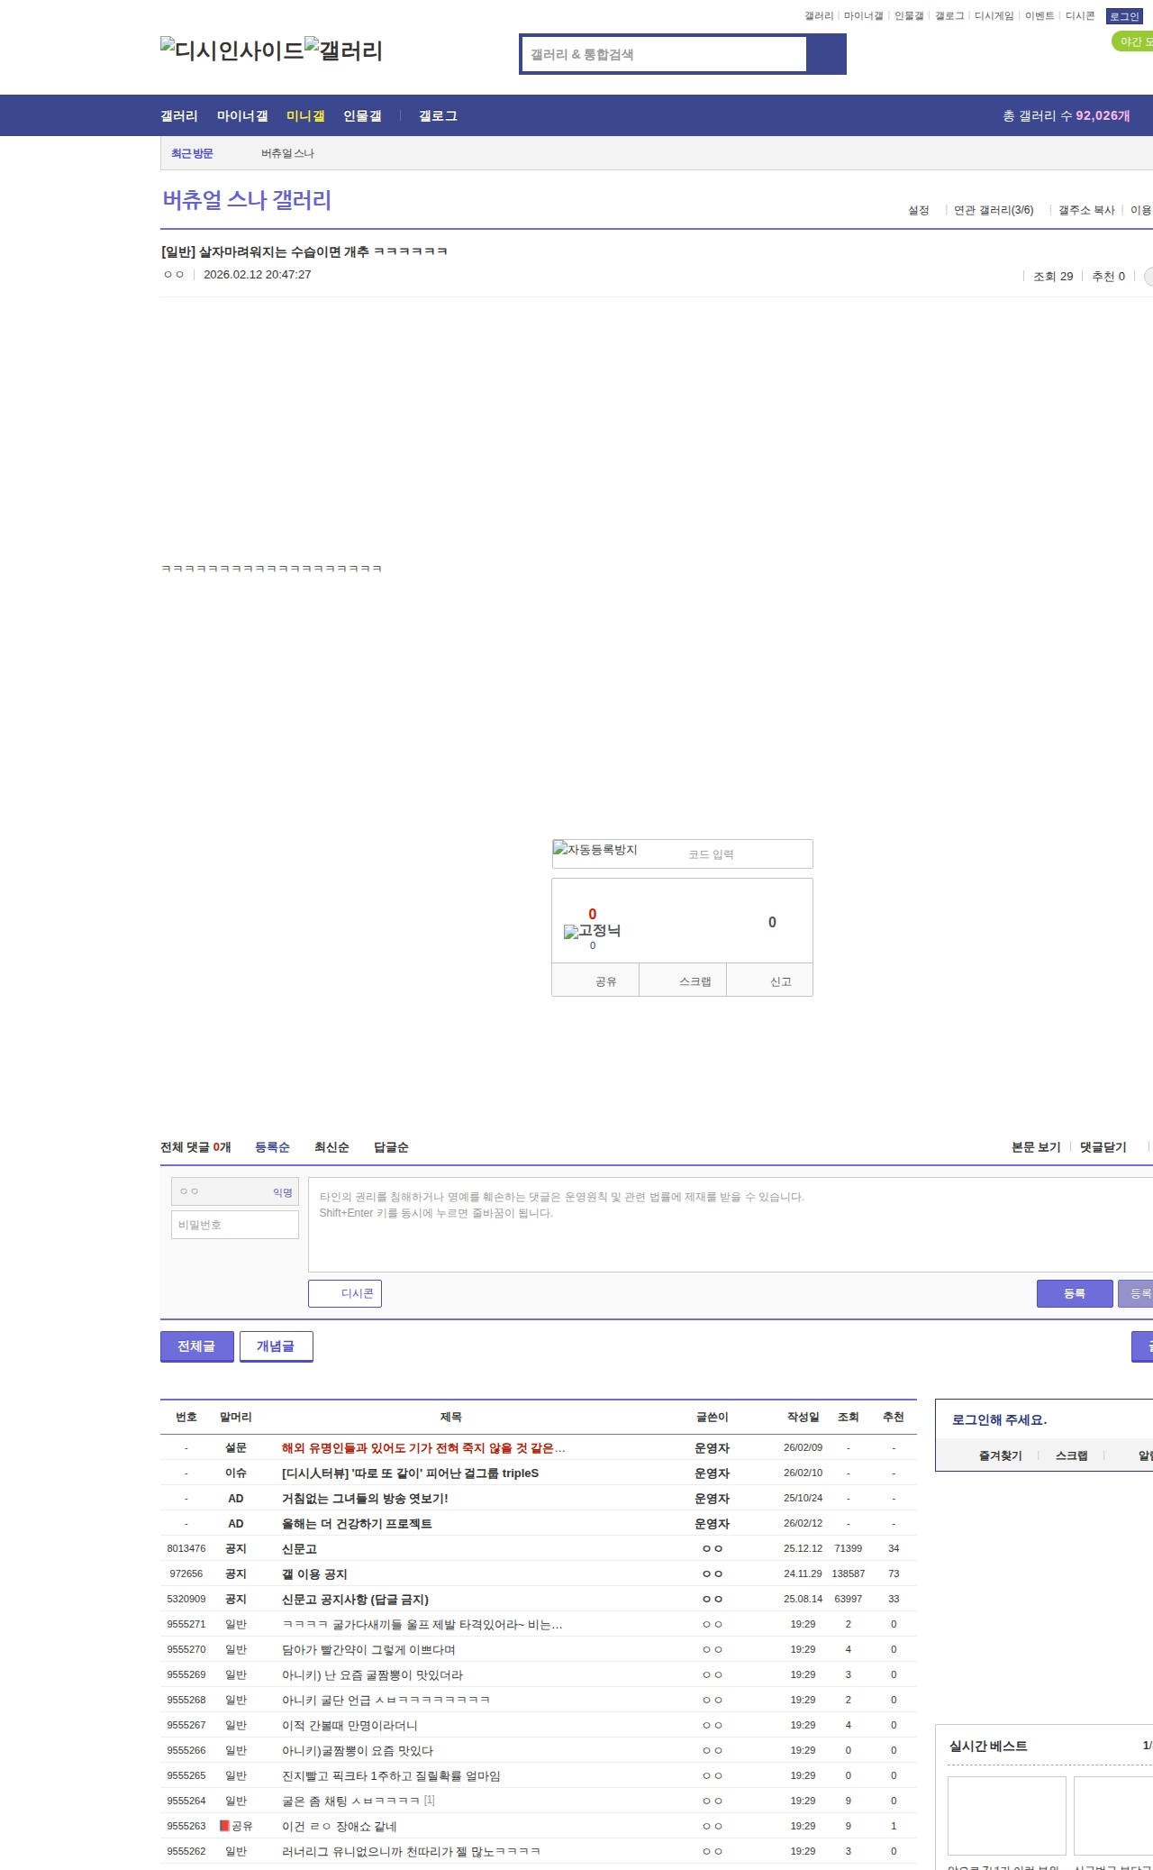1153x1870 pixels.
Task: Open notice post 갤 이용 공지
Action: tap(314, 1574)
